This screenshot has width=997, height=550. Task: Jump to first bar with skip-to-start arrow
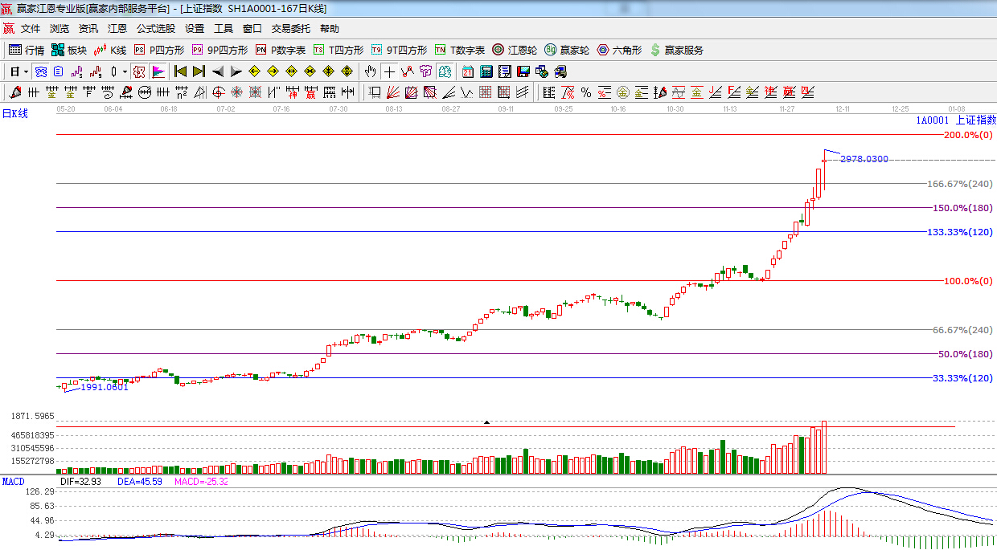[180, 71]
